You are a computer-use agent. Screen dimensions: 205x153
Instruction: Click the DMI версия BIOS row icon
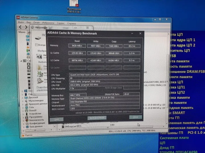[63, 126]
